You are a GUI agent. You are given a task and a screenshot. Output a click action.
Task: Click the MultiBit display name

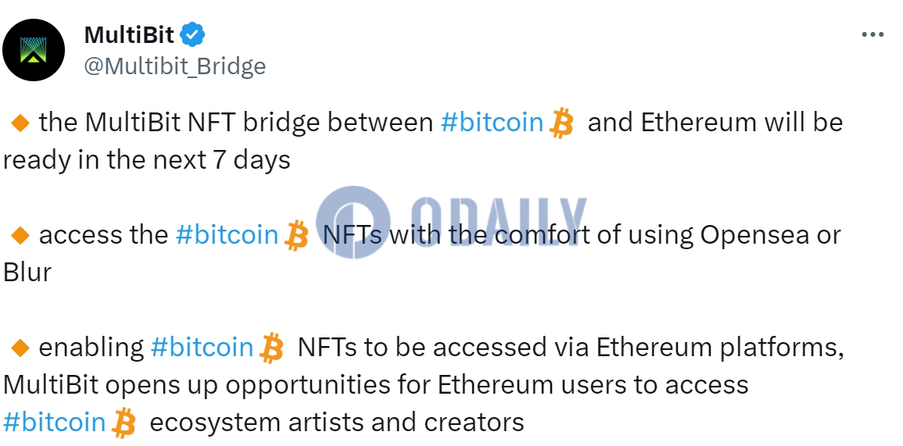(129, 35)
